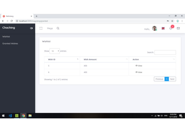This screenshot has height=132, width=185.
Task: Go to the Next page
Action: tap(172, 79)
